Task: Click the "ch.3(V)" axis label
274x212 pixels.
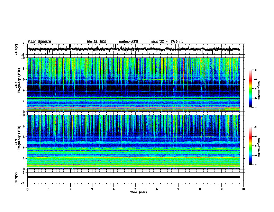Action: tap(17, 178)
